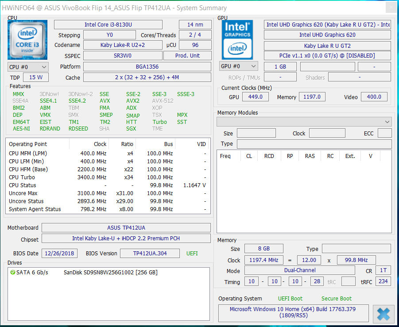399x327 pixels.
Task: Click the RAS column header
Action: tap(310, 156)
